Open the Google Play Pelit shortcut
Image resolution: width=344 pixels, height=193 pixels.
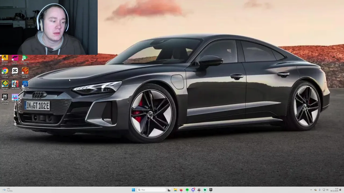25,60
